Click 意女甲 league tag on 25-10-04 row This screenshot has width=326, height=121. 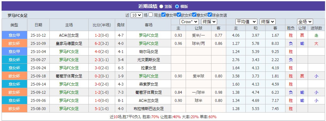(x=14, y=52)
